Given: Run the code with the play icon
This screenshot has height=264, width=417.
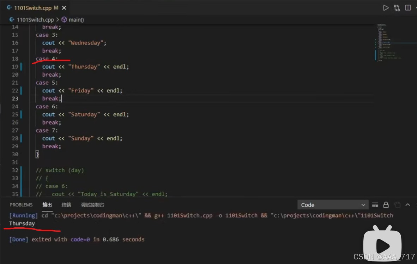Looking at the screenshot, I should tap(386, 8).
